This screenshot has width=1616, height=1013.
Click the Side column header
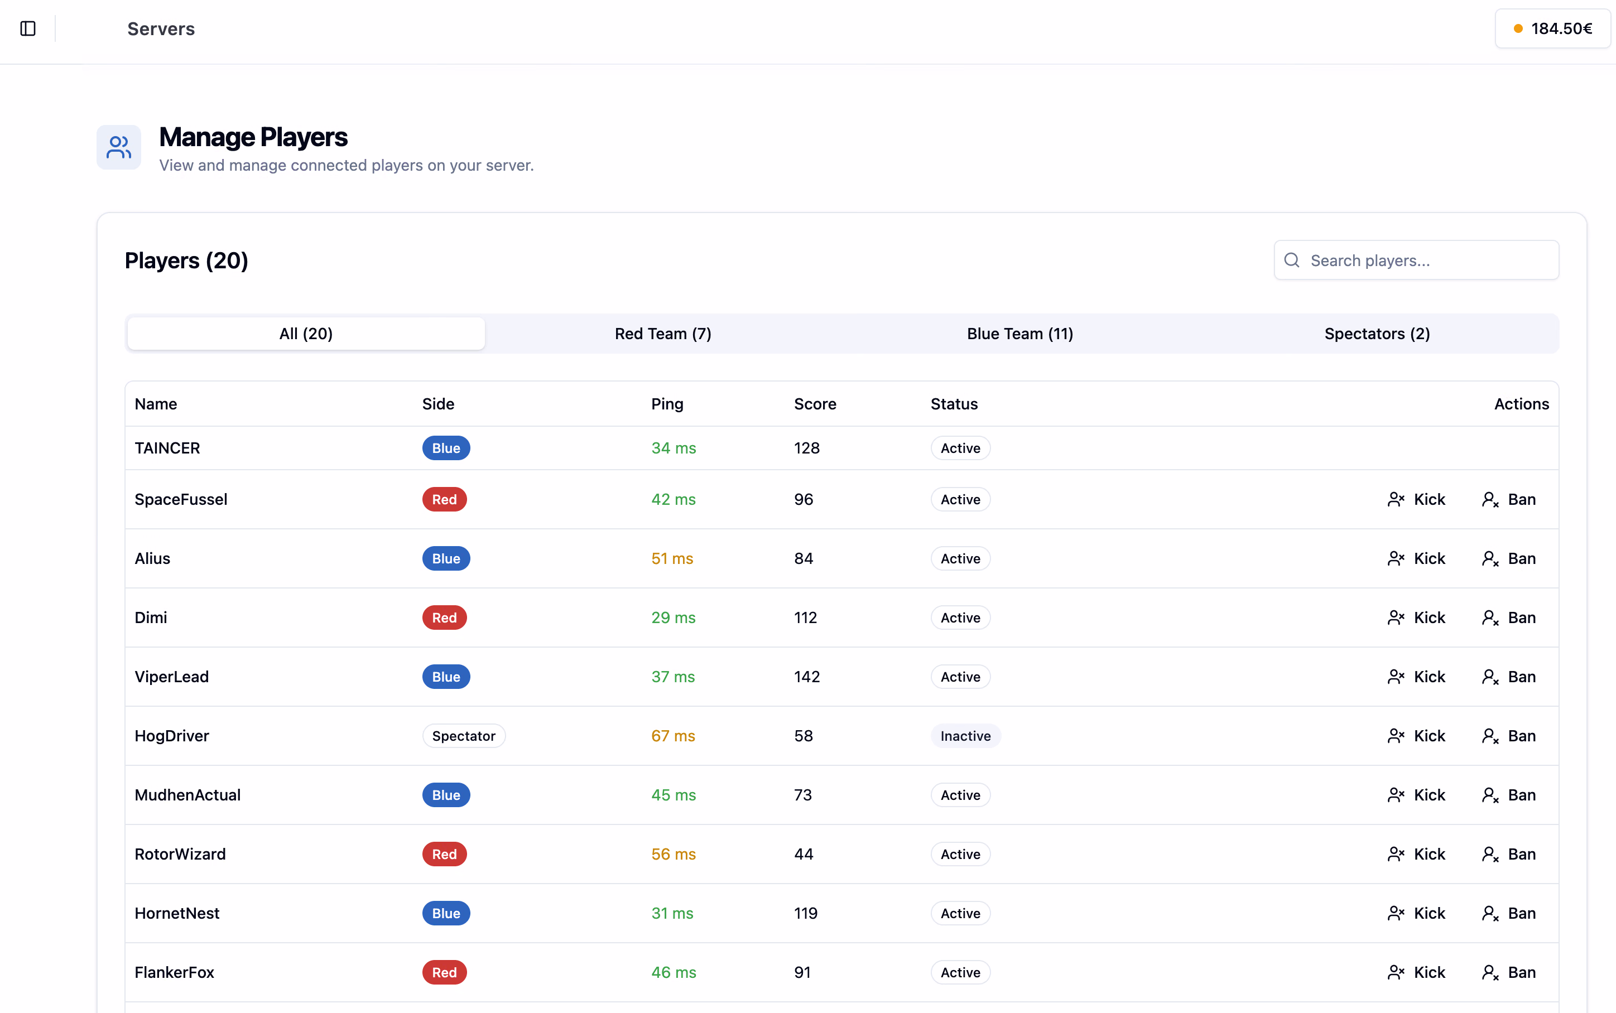coord(438,404)
